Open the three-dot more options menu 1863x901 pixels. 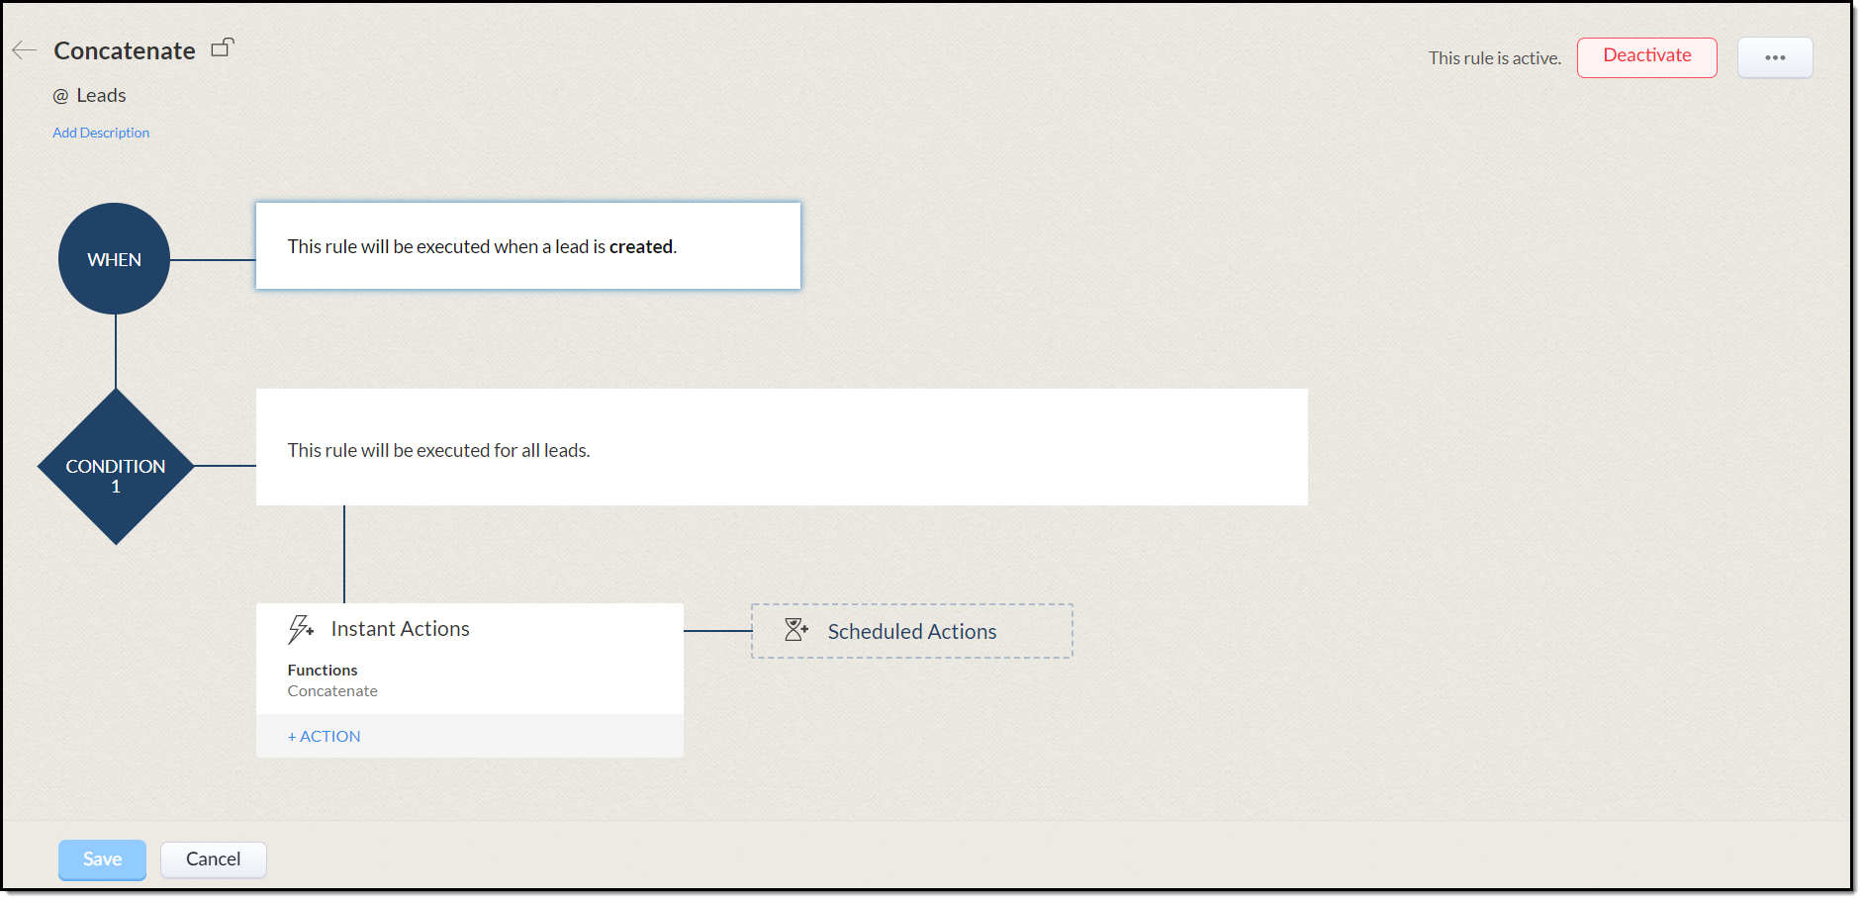(x=1774, y=57)
